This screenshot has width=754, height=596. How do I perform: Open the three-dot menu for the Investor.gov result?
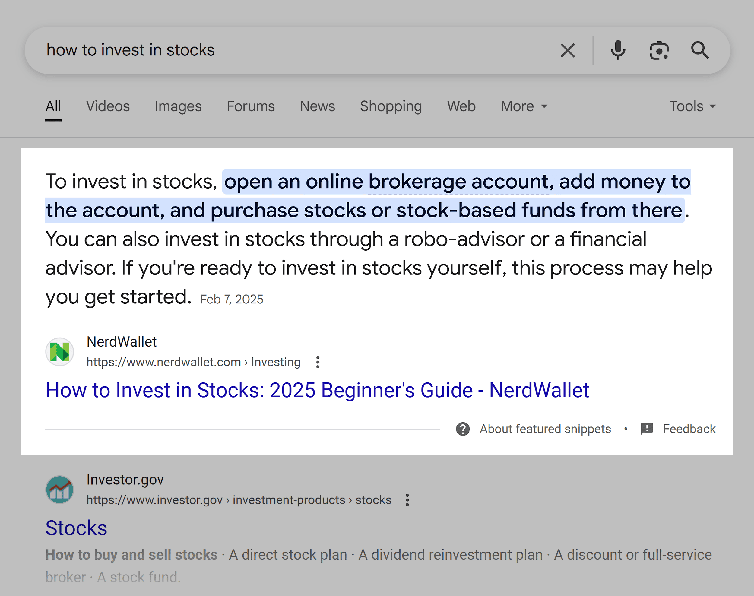click(x=407, y=500)
